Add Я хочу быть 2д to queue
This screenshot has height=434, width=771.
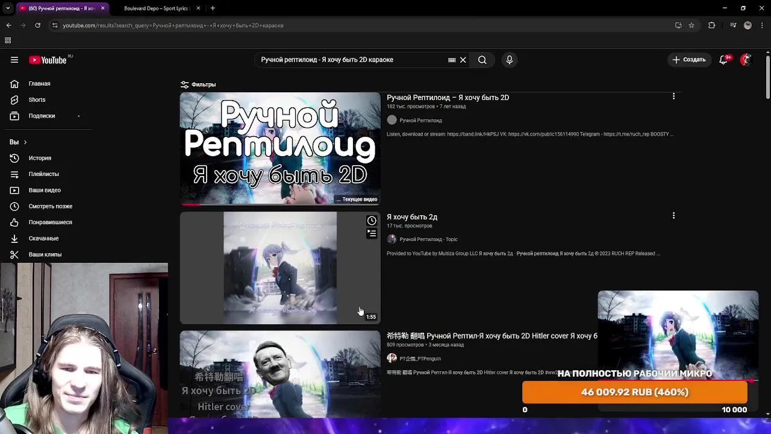[372, 233]
